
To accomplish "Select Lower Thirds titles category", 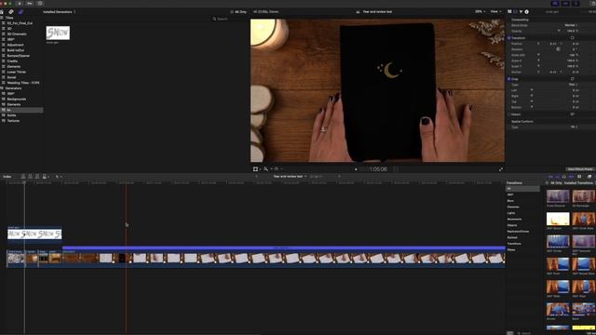I will [17, 72].
